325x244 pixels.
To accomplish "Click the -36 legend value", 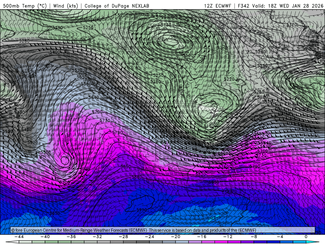I will click(x=71, y=237).
